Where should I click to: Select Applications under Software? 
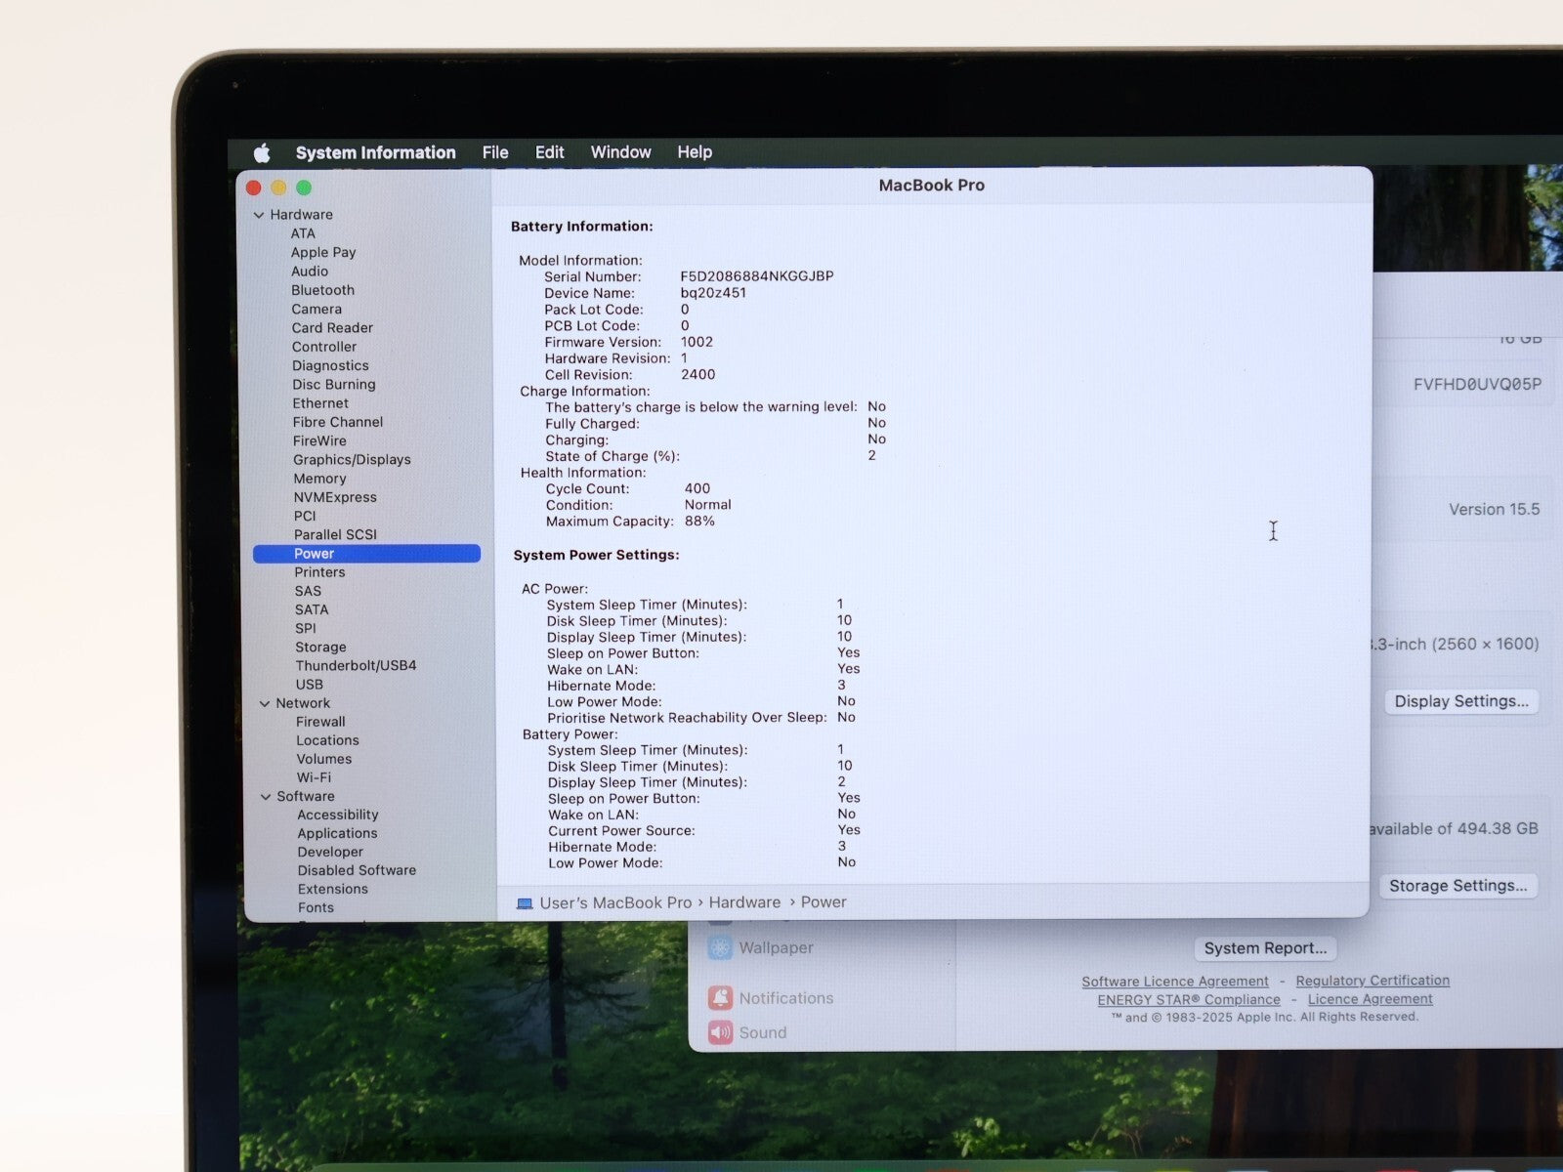pyautogui.click(x=337, y=833)
